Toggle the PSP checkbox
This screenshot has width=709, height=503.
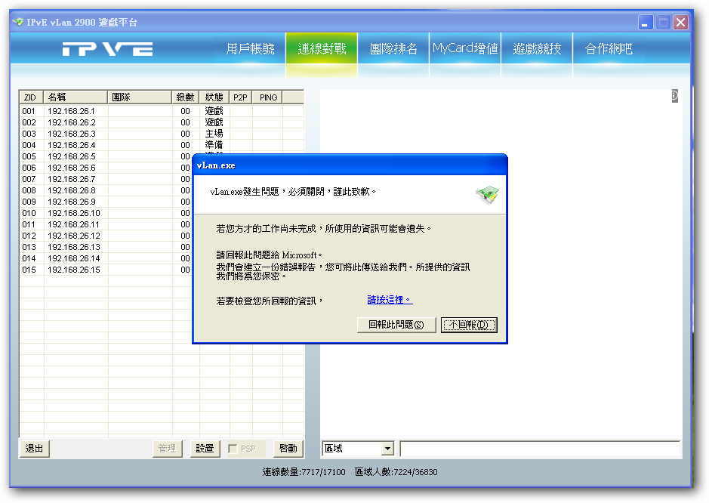(x=233, y=449)
